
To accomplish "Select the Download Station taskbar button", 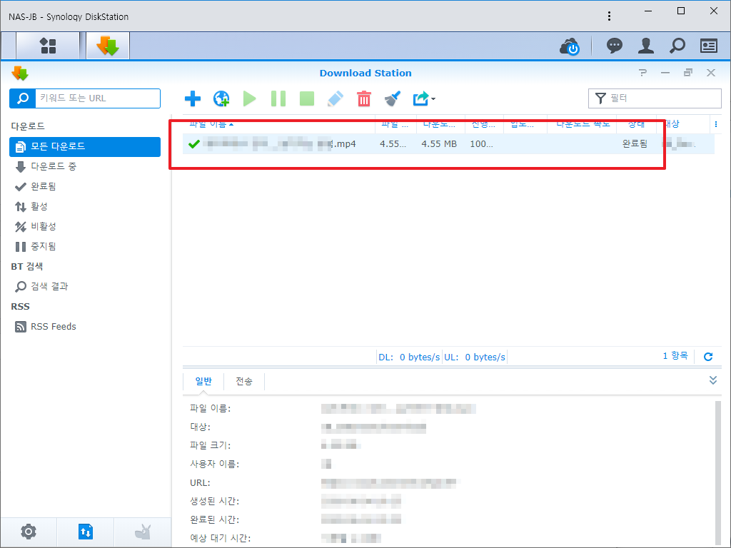I will [x=108, y=46].
